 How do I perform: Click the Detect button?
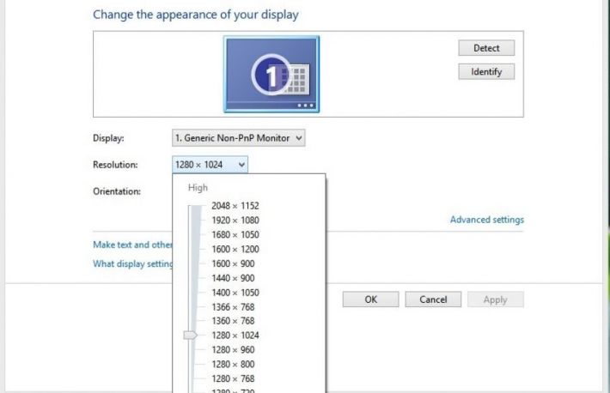point(486,48)
